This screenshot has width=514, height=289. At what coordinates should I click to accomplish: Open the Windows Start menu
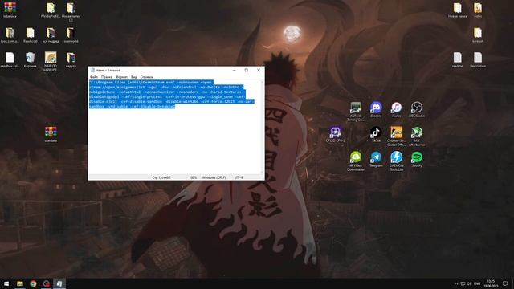6,283
